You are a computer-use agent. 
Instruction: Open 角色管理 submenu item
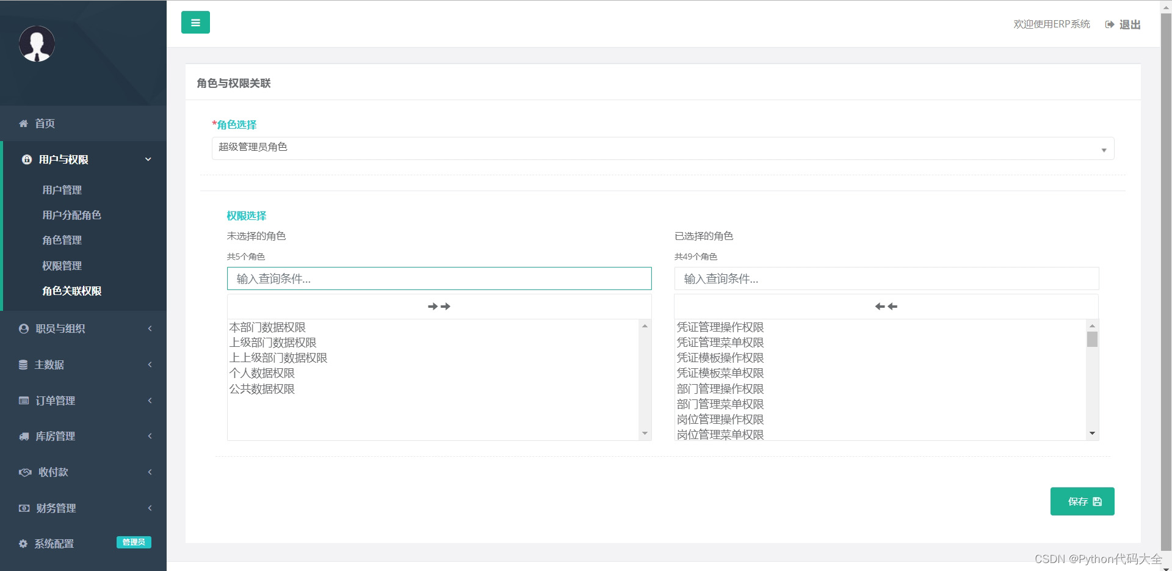(x=62, y=240)
